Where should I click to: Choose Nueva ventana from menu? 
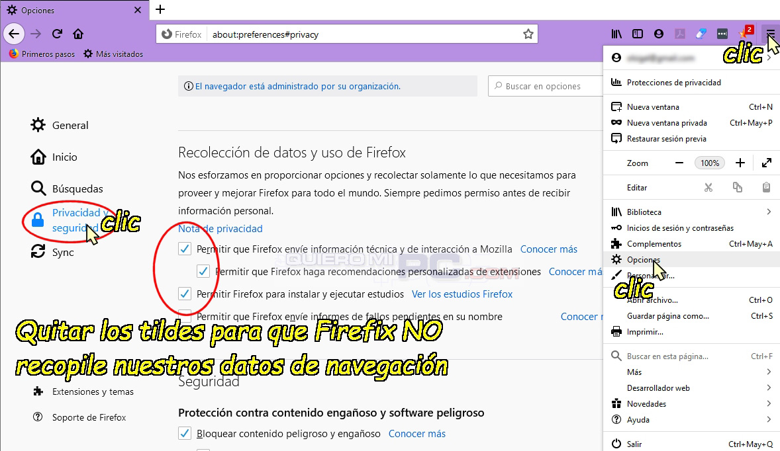(691, 106)
